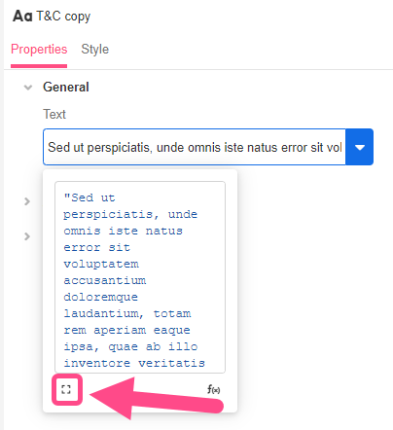Place cursor on the word 'voluptatem'
This screenshot has width=393, height=430.
click(x=101, y=265)
